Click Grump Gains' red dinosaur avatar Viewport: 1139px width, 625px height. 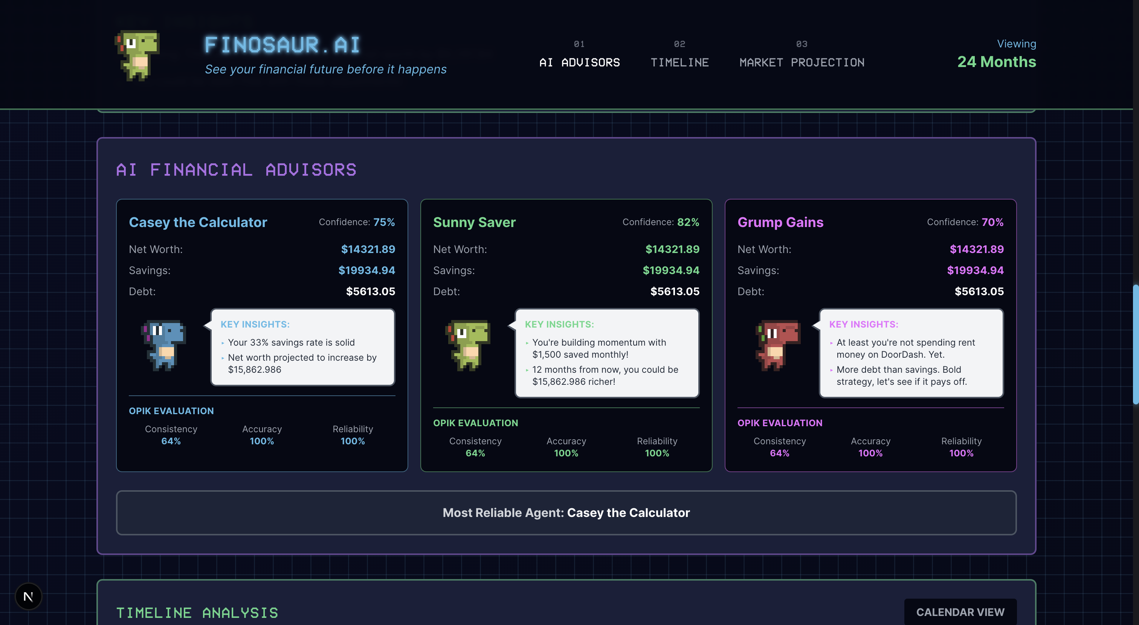coord(778,345)
